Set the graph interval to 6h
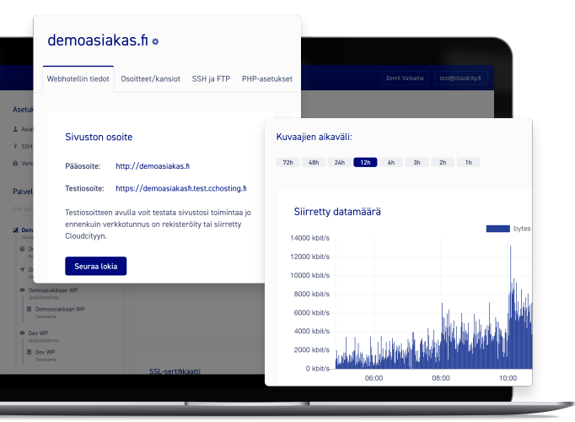This screenshot has width=575, height=422. click(x=391, y=162)
